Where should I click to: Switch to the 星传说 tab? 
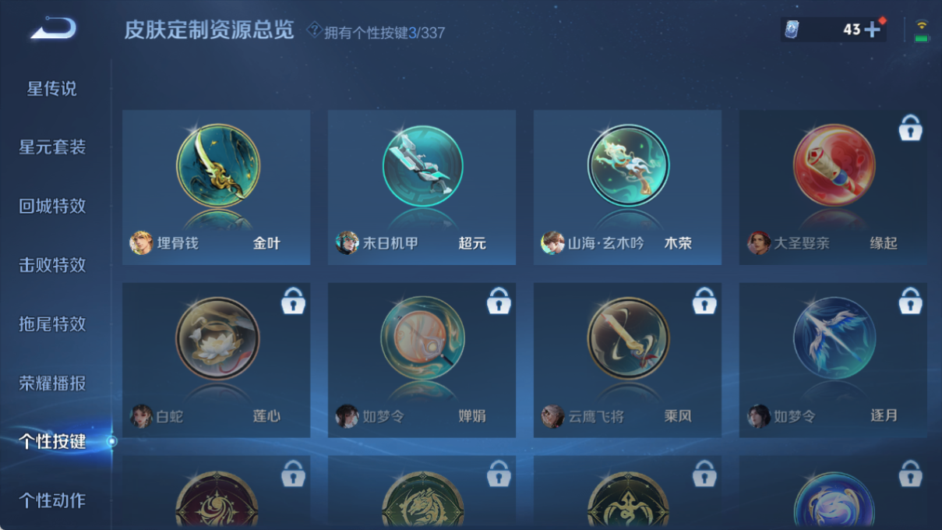click(x=52, y=89)
